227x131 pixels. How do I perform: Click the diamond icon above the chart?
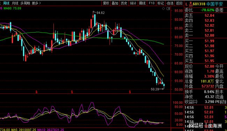[x=163, y=8]
